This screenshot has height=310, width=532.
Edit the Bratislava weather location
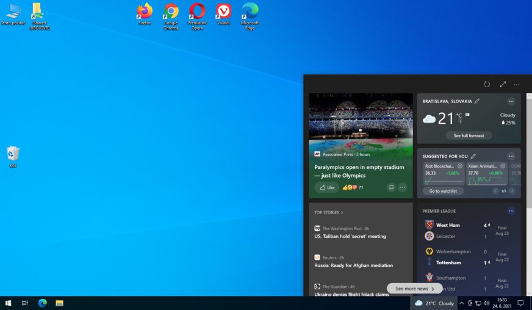477,101
